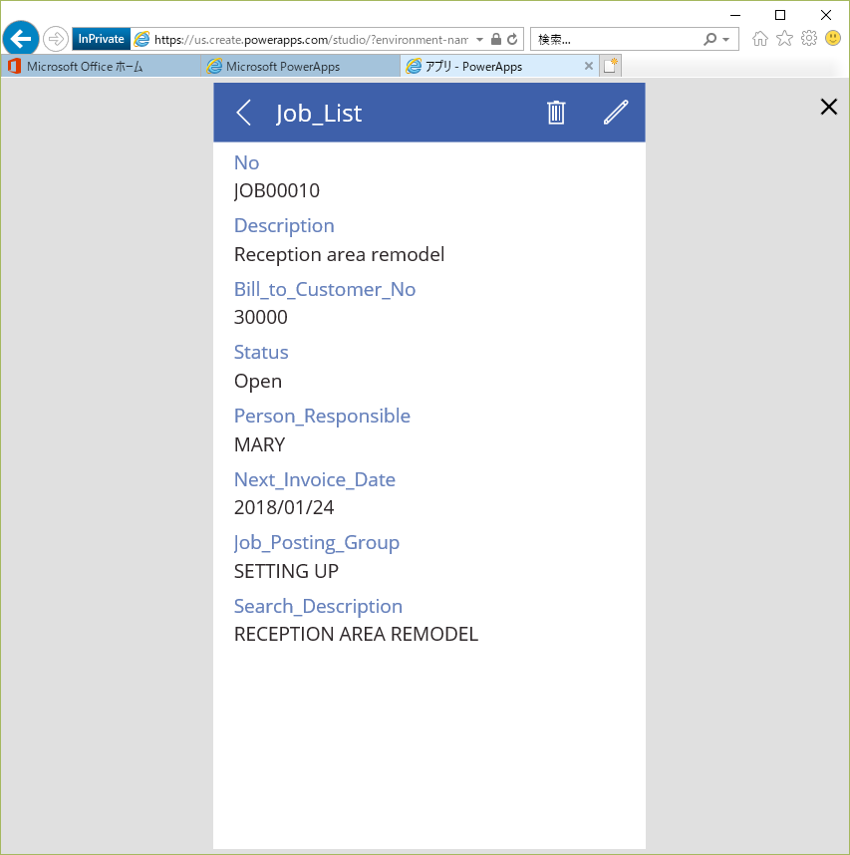Click the Search_Description label
850x855 pixels.
point(318,606)
